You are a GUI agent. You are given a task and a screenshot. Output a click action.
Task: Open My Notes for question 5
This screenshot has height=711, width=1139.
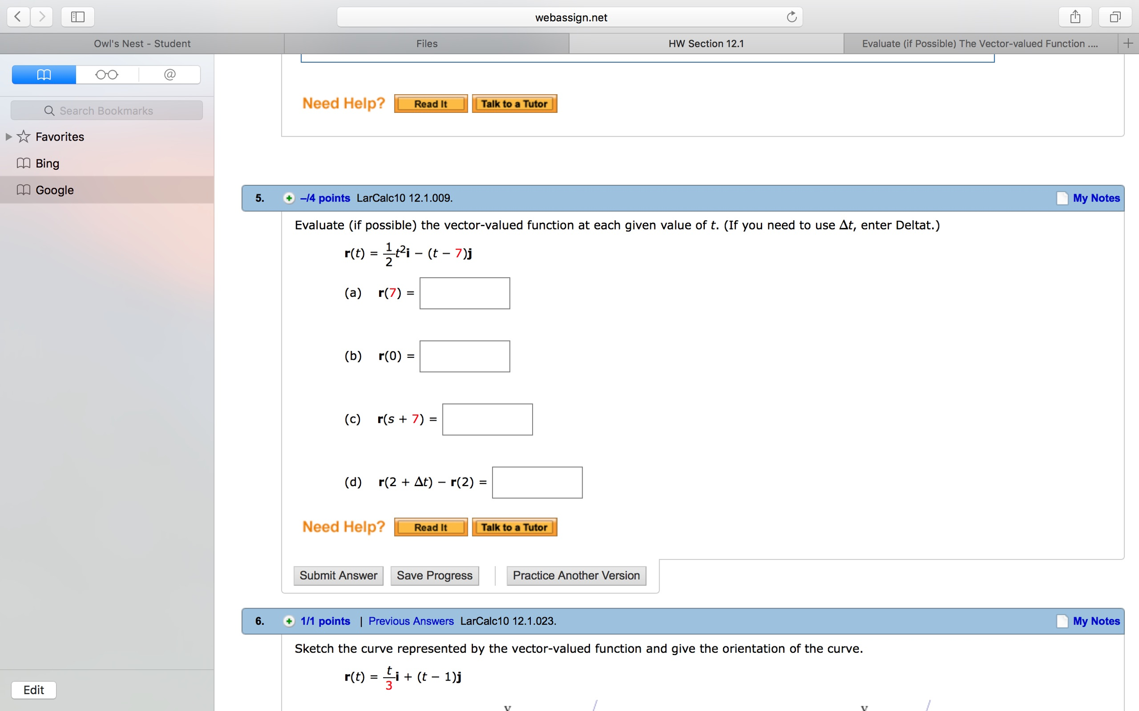point(1096,198)
